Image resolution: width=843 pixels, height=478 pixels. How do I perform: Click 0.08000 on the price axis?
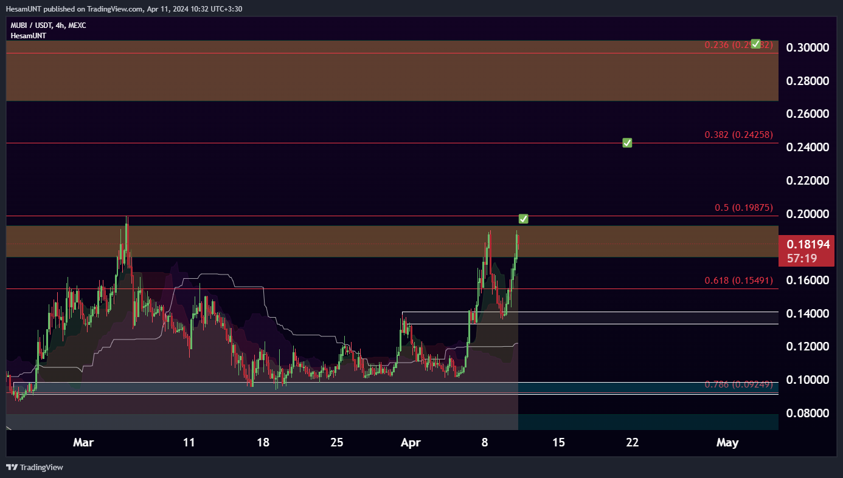coord(808,413)
